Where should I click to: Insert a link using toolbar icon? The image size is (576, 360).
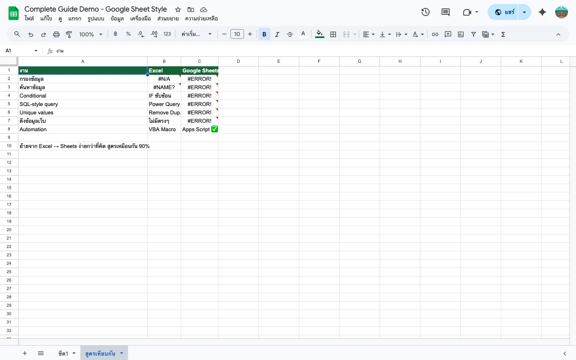pyautogui.click(x=435, y=34)
